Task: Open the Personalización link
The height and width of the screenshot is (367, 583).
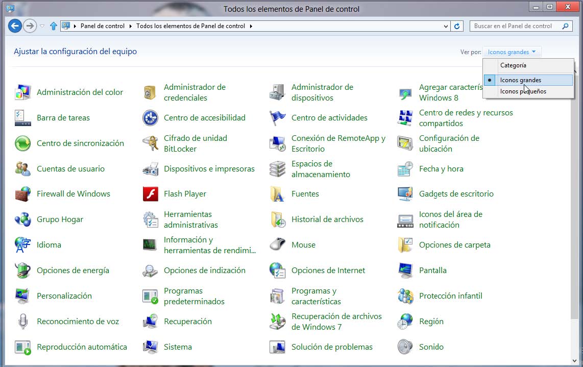Action: [x=64, y=296]
